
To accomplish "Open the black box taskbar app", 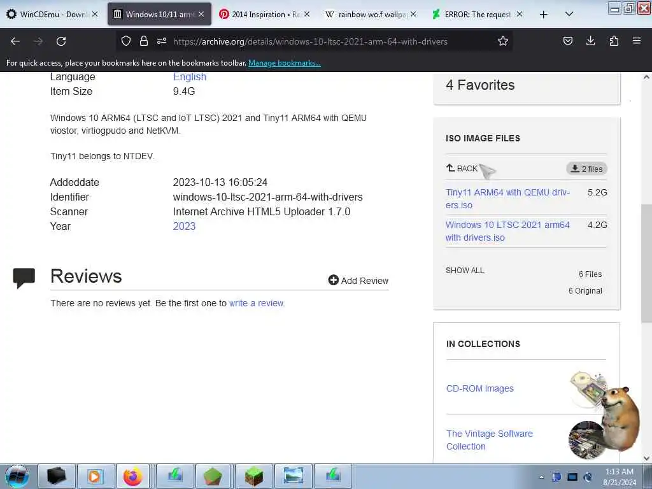I will [57, 476].
